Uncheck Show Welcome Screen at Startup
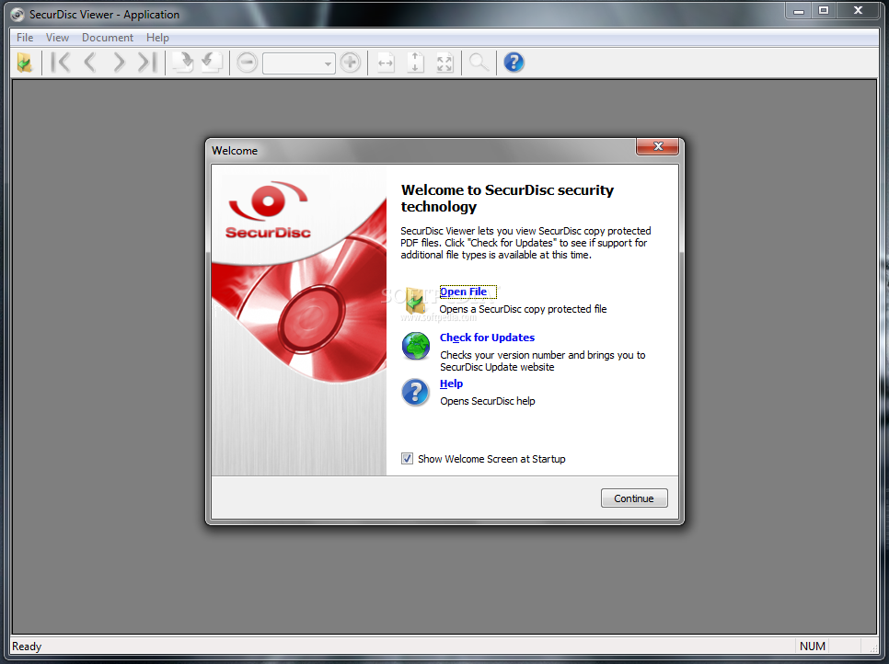Image resolution: width=889 pixels, height=664 pixels. coord(407,458)
